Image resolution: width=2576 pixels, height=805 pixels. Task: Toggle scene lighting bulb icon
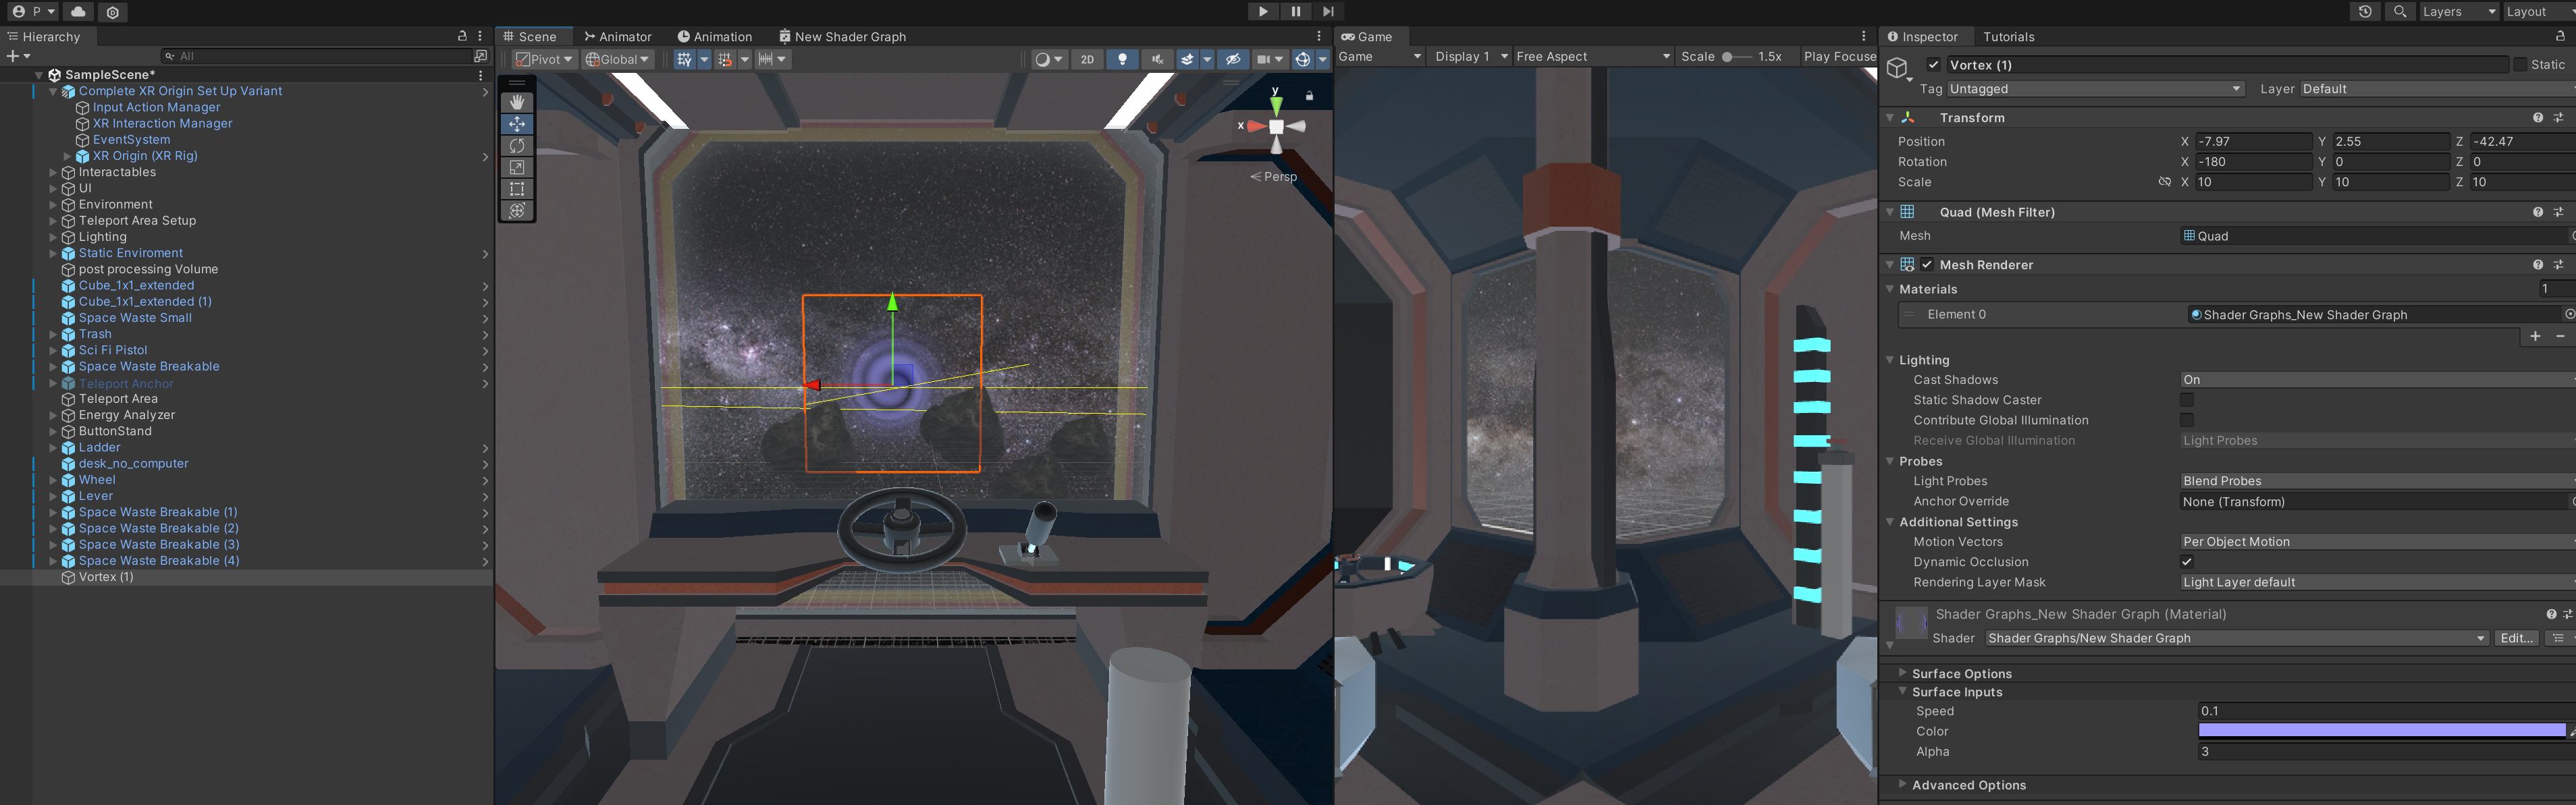click(1122, 59)
